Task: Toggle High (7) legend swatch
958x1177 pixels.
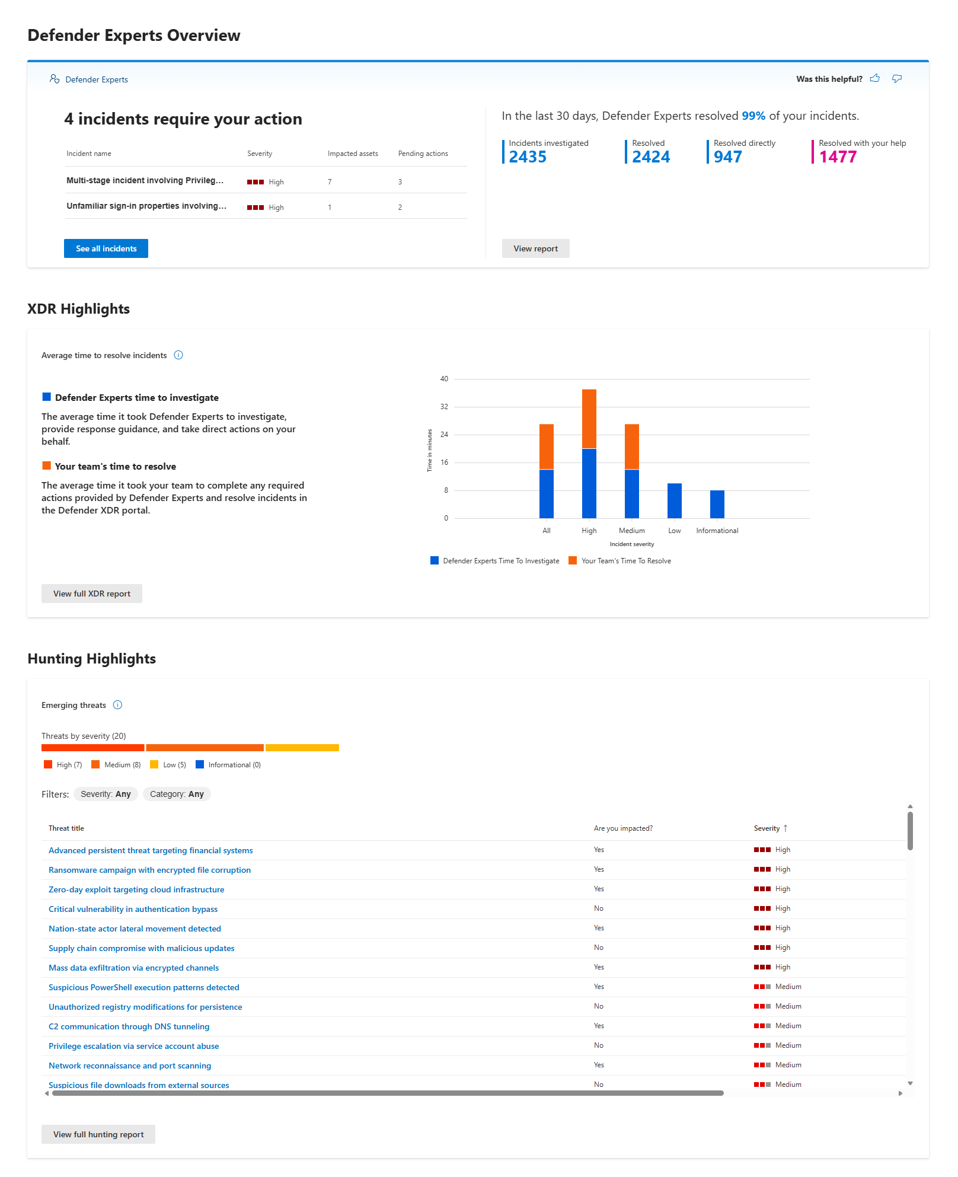Action: (x=48, y=764)
